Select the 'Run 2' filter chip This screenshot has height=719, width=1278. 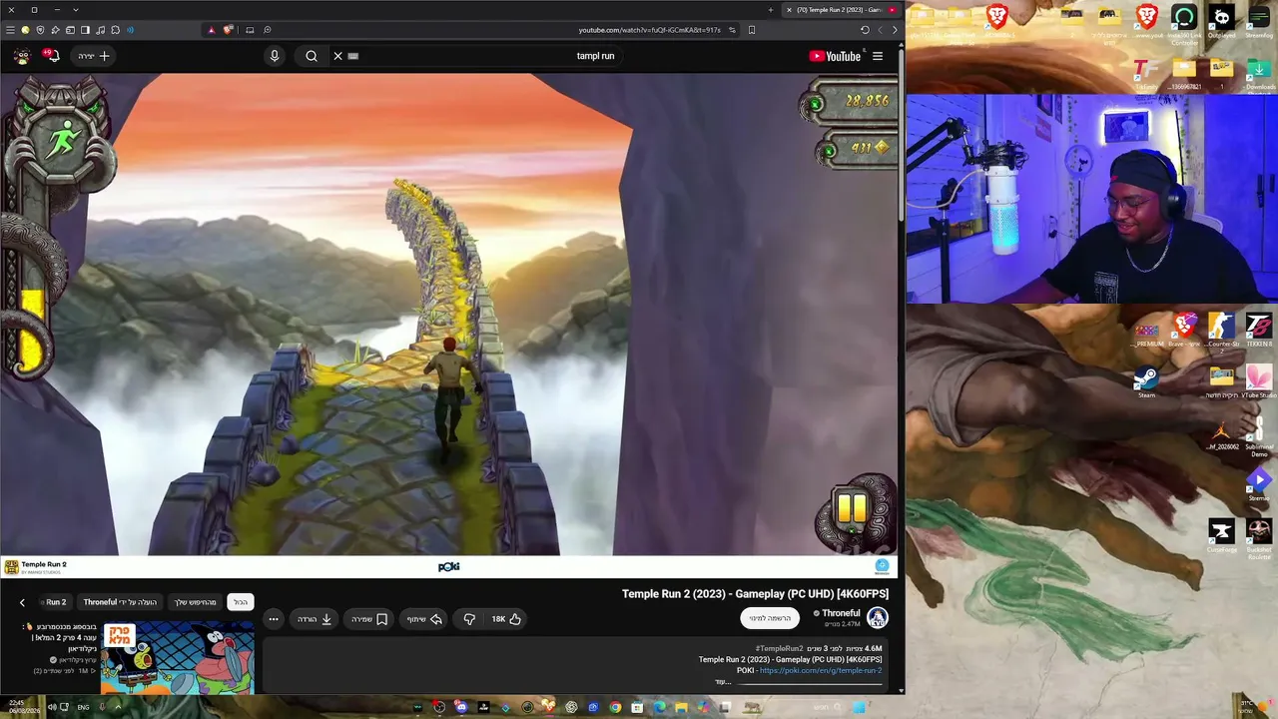56,602
